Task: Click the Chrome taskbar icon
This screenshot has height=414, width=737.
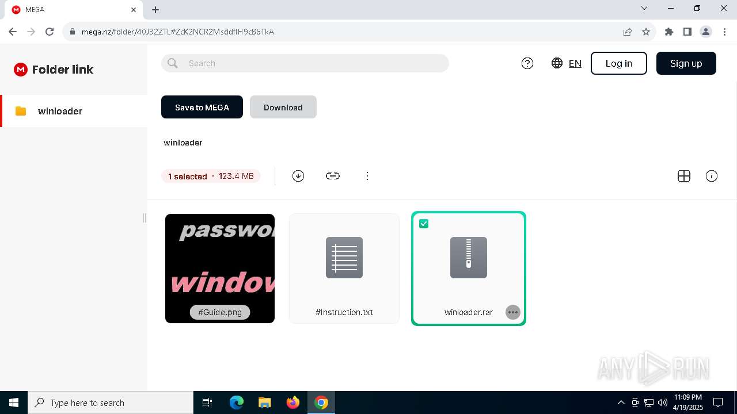Action: 321,402
